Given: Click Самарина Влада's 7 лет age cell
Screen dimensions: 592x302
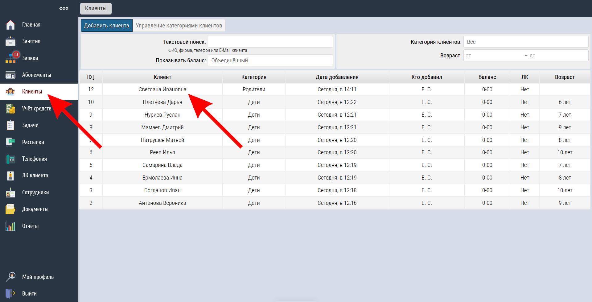Looking at the screenshot, I should pos(565,165).
